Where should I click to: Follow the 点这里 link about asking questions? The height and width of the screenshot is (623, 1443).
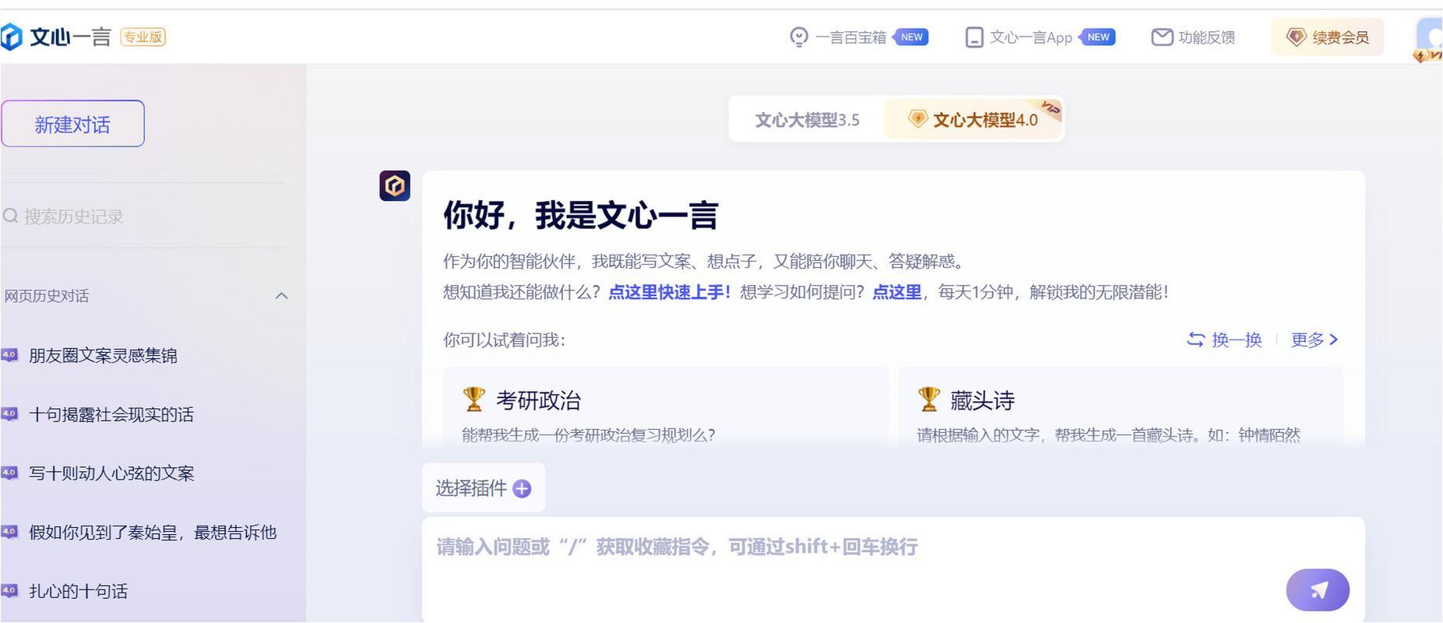[x=896, y=293]
